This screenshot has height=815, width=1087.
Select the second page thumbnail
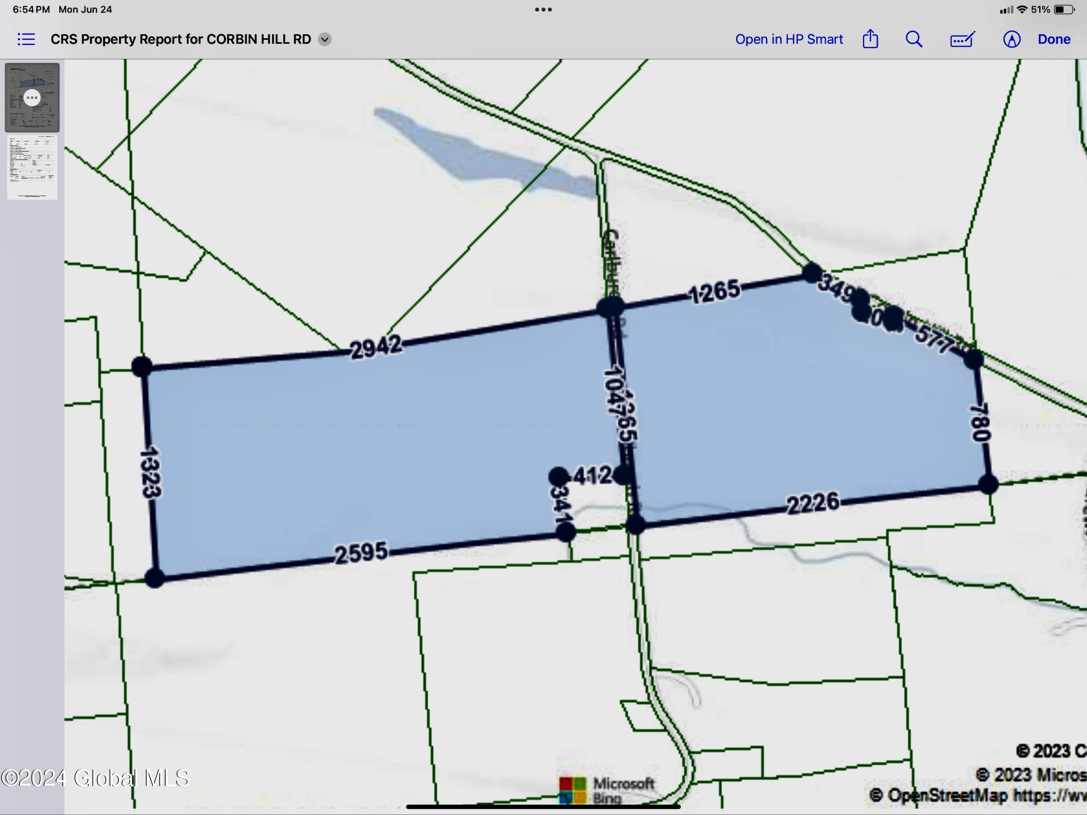32,167
